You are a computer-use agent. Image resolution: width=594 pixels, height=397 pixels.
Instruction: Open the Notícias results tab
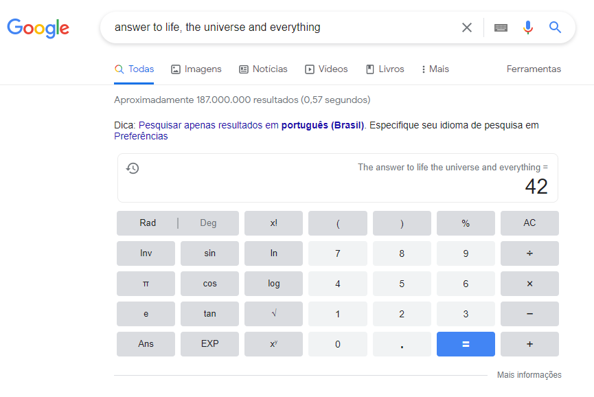[263, 69]
